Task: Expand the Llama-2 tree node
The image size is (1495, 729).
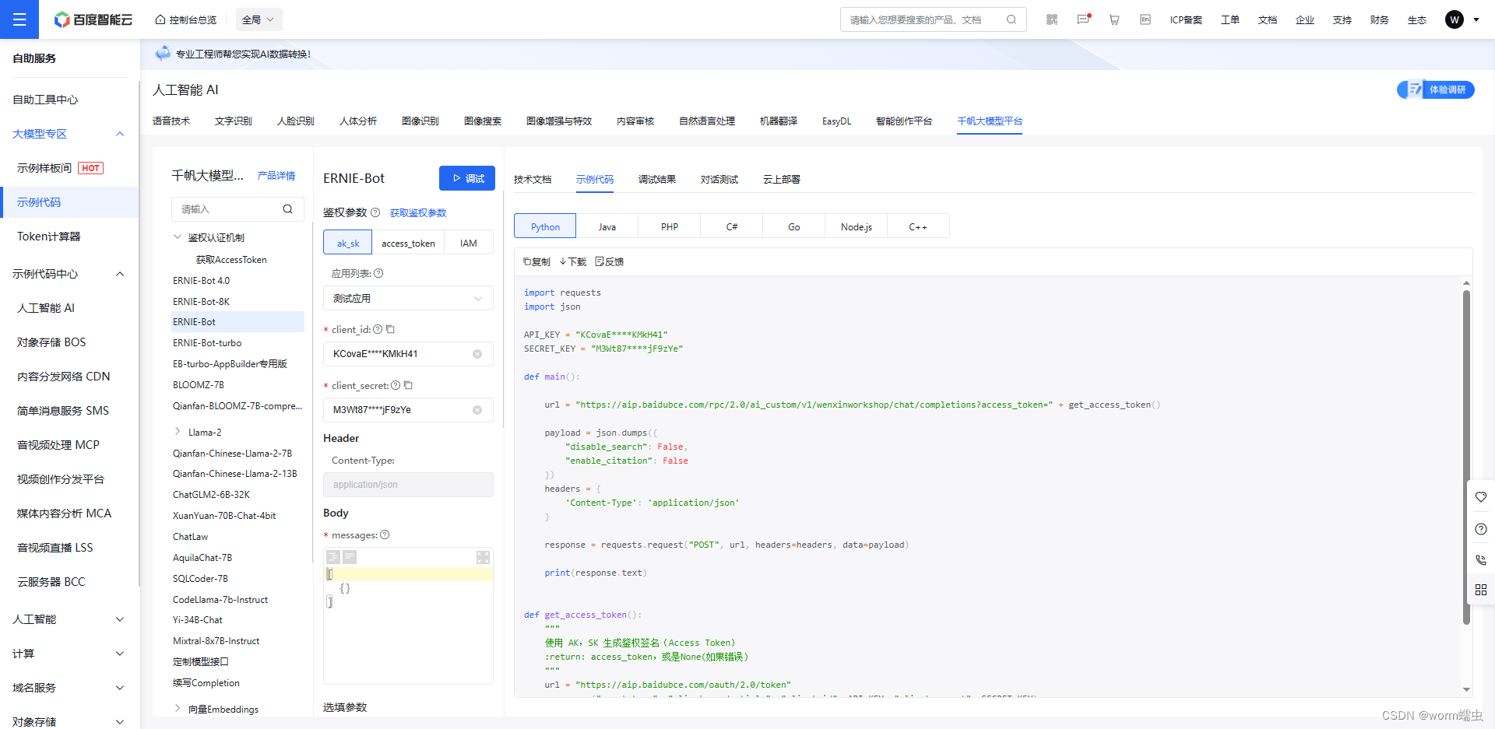Action: point(178,431)
